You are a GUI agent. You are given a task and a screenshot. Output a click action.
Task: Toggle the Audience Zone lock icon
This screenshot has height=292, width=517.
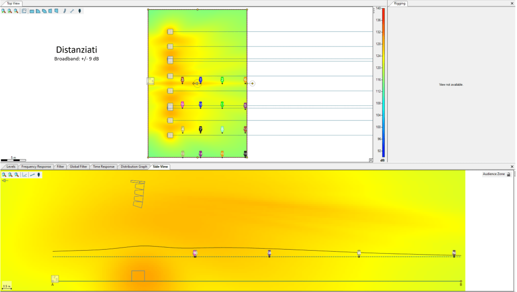tap(508, 174)
